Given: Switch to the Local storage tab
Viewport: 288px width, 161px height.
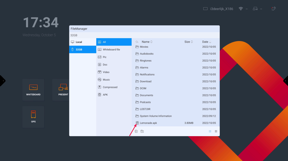Looking at the screenshot, I should pos(79,42).
